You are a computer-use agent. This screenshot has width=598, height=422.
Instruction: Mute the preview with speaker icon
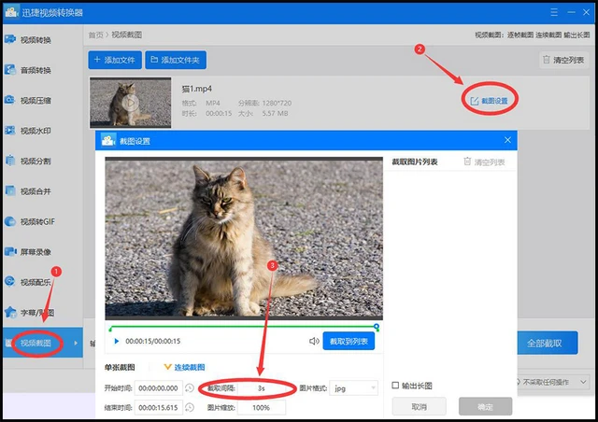[314, 341]
